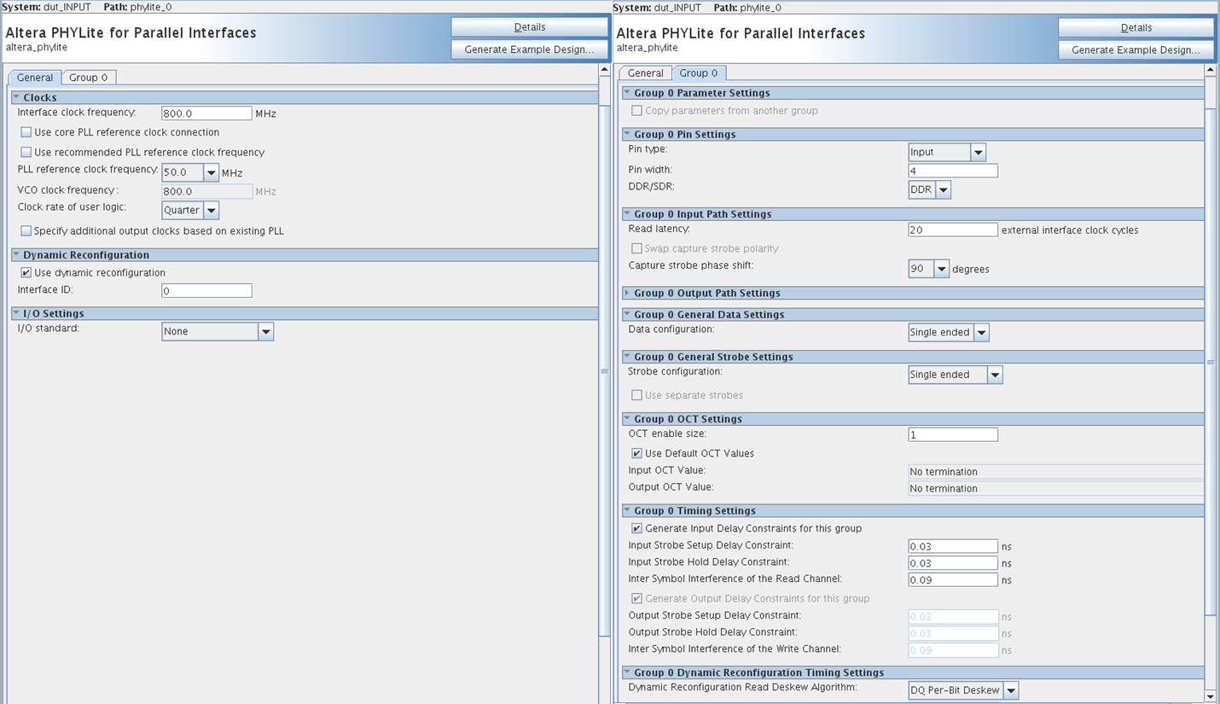Click Details button in the right panel
This screenshot has height=704, width=1220.
point(1136,27)
